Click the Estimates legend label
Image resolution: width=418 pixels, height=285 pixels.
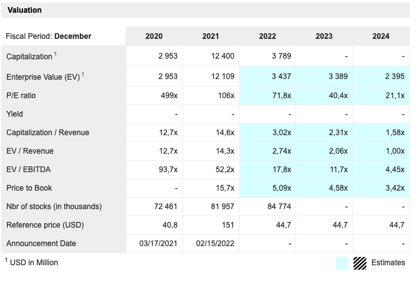click(388, 263)
